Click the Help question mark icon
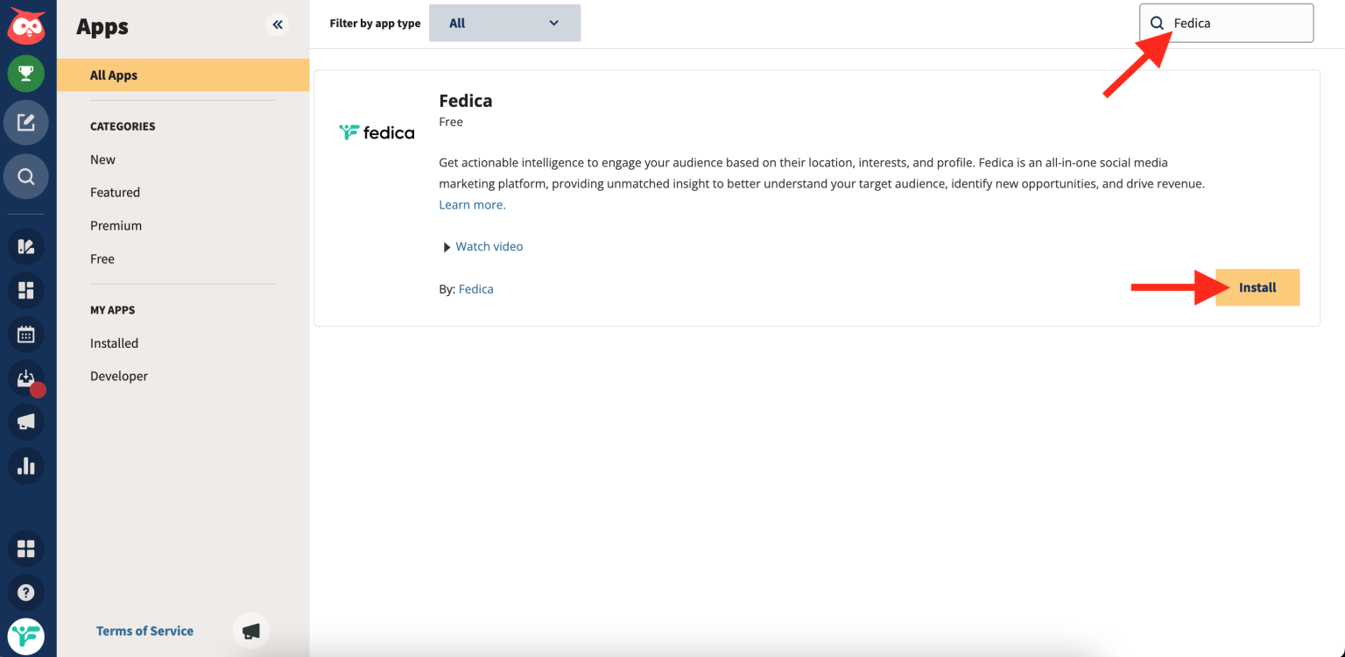Viewport: 1345px width, 657px height. point(26,592)
